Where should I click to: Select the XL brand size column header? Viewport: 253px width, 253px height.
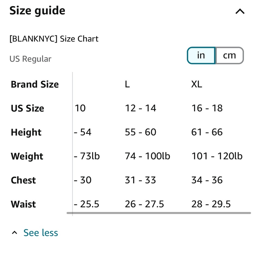pos(197,84)
